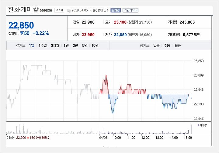This screenshot has width=219, height=153.
Task: Select the 10년 line chart period
Action: 95,45
